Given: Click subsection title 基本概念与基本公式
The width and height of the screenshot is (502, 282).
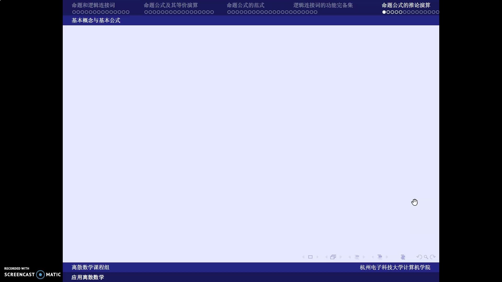Looking at the screenshot, I should [96, 20].
